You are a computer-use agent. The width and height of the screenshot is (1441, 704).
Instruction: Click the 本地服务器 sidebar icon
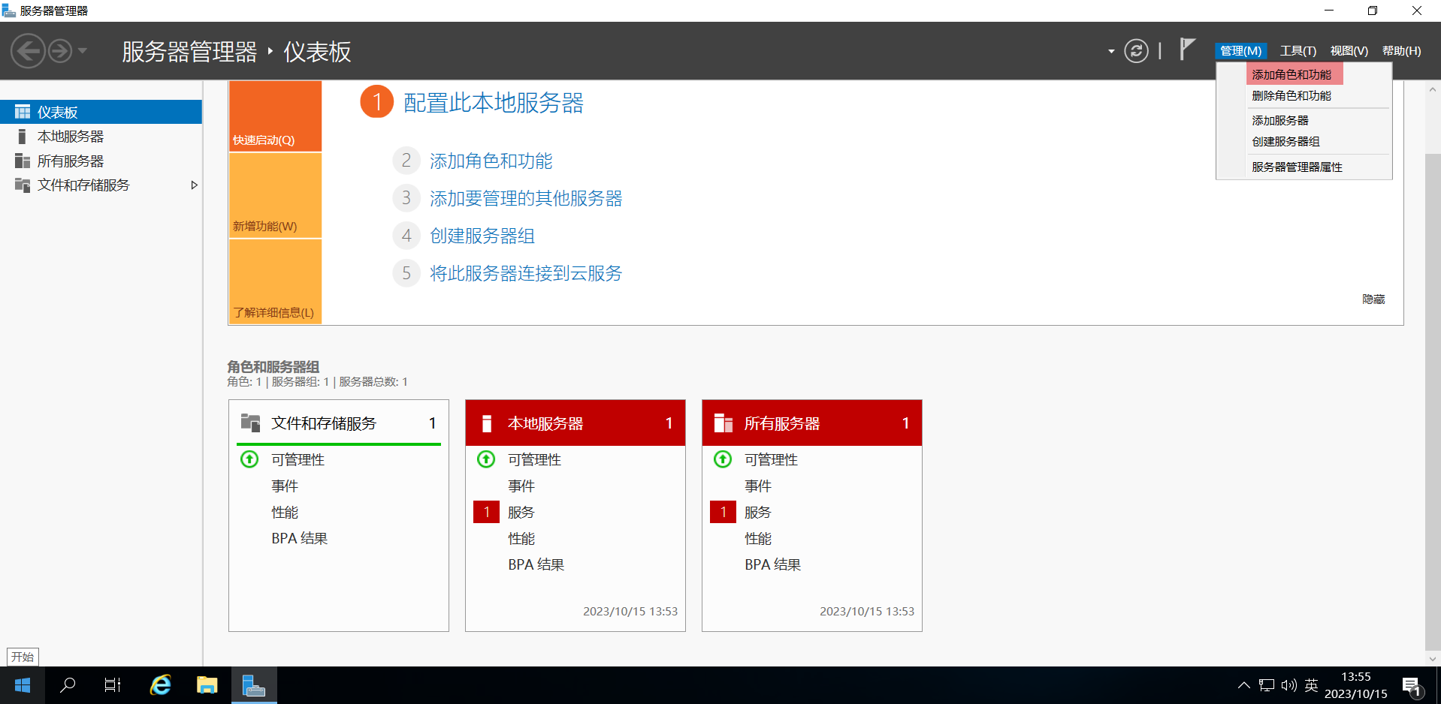[23, 137]
